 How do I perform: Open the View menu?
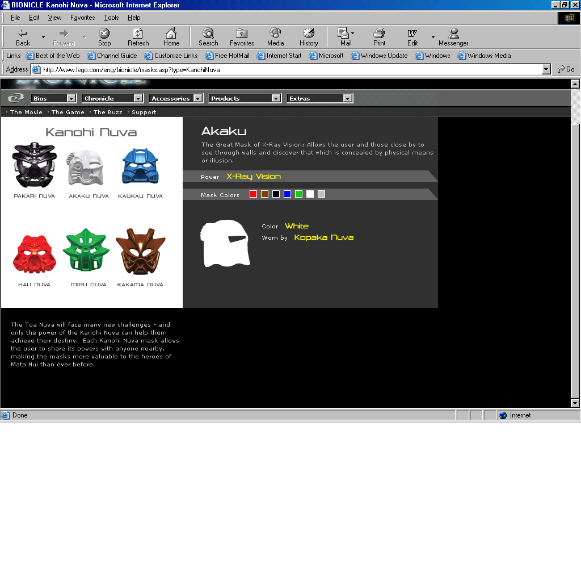(x=54, y=18)
